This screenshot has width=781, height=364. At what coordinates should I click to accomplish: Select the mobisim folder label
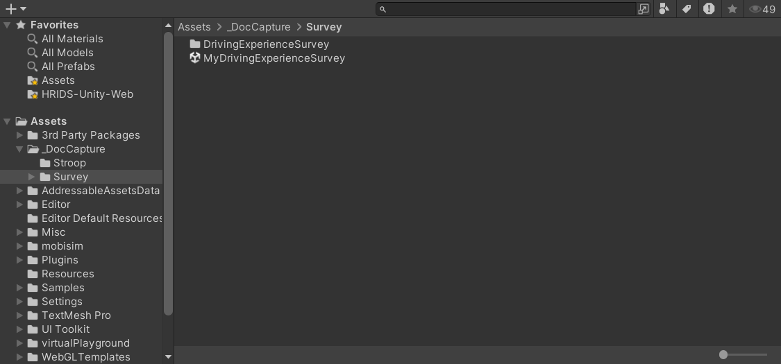pyautogui.click(x=62, y=247)
